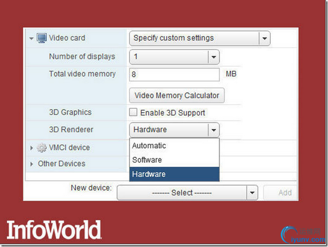Open the New device Select dropdown

pyautogui.click(x=187, y=192)
